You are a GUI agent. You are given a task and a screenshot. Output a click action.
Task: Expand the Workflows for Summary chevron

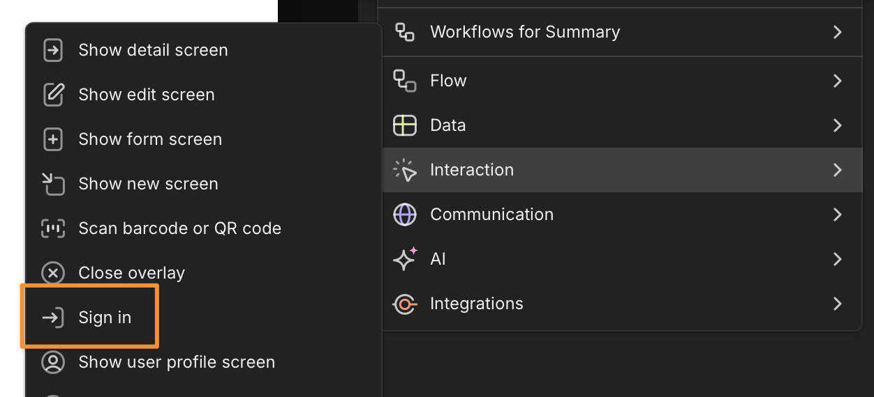(x=837, y=32)
